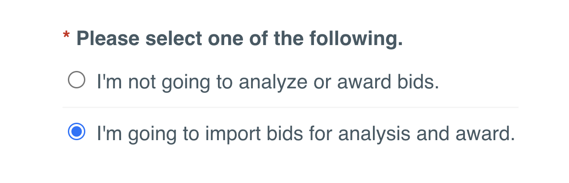This screenshot has width=569, height=183.
Task: Click the divider line between the two options
Action: pyautogui.click(x=290, y=107)
